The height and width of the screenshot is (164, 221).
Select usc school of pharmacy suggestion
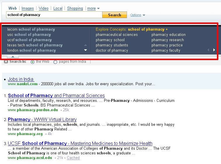coord(29,34)
